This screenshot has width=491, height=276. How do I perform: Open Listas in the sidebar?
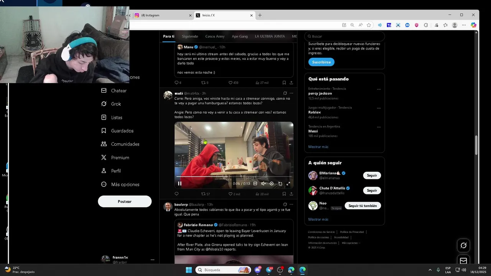coord(112,117)
